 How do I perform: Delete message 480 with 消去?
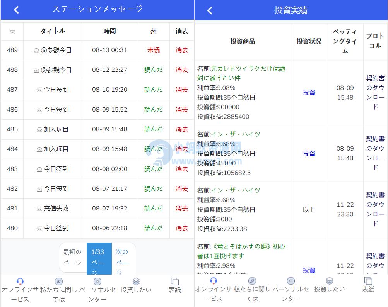182,228
